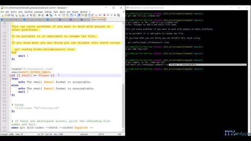Create a new file with the New toolbar icon
The width and height of the screenshot is (251, 141).
point(2,15)
